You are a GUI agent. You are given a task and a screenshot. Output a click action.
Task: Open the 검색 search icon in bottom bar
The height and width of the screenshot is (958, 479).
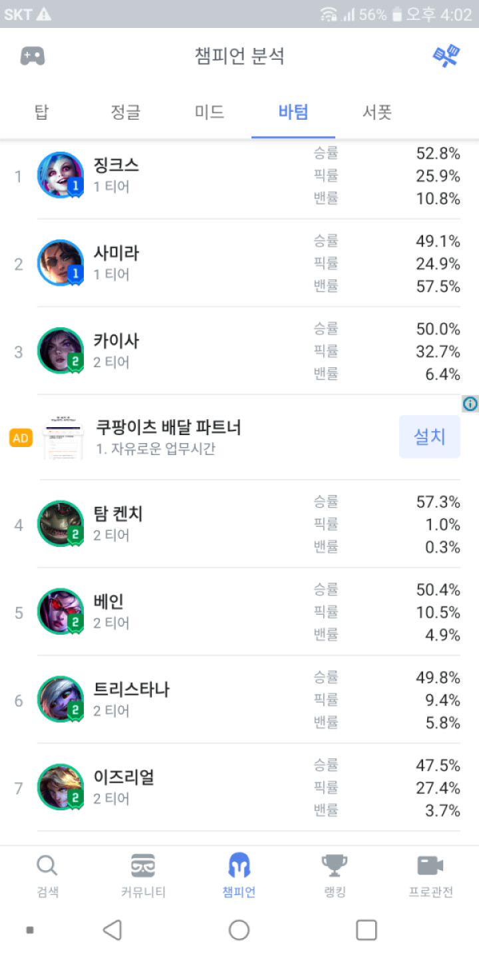[x=47, y=866]
